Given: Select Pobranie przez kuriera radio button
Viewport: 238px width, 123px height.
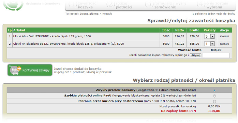Looking at the screenshot, I should pos(214,101).
